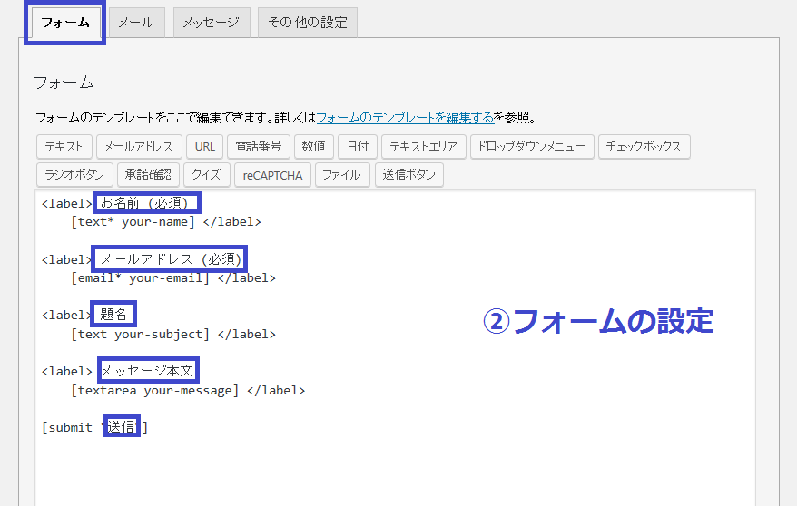Add a テキストエリア tag
Viewport: 797px width, 506px height.
[425, 146]
